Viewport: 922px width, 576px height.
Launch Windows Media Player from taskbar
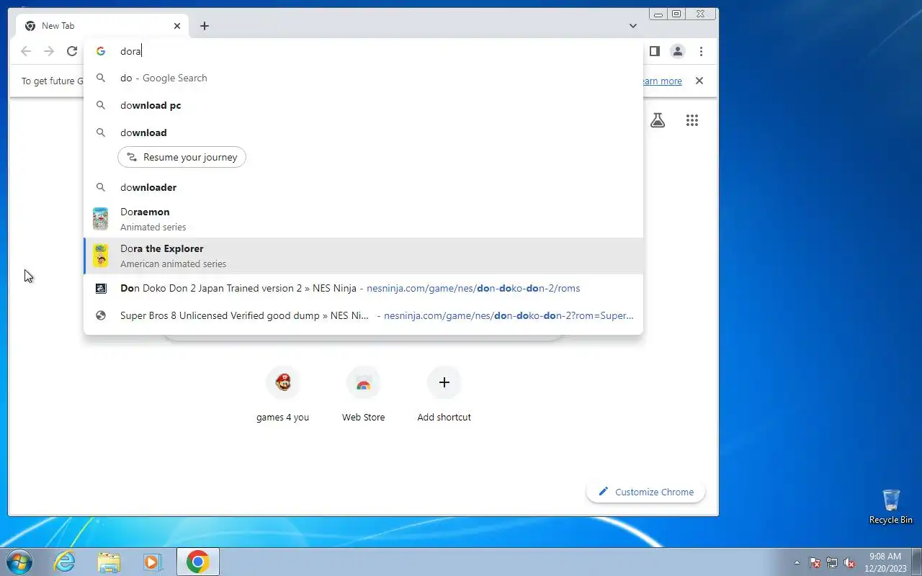pos(153,562)
